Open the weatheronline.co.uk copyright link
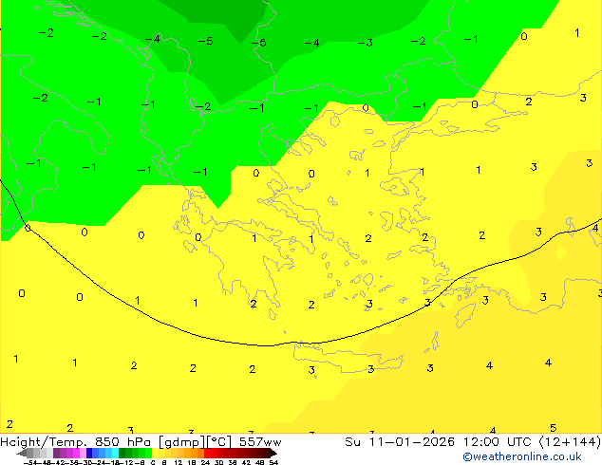602x465 pixels. [522, 456]
